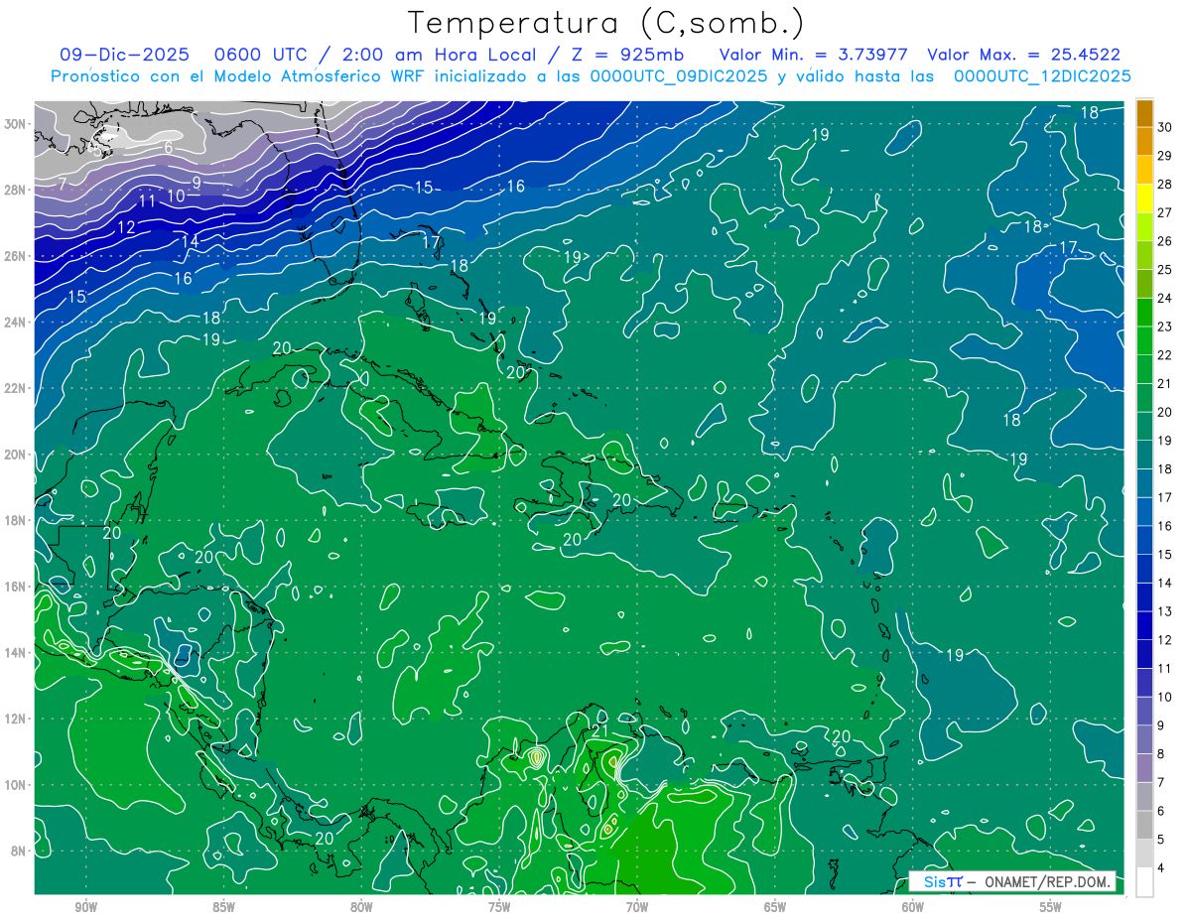1191x920 pixels.
Task: Click the color scale value "13"
Action: [1165, 611]
